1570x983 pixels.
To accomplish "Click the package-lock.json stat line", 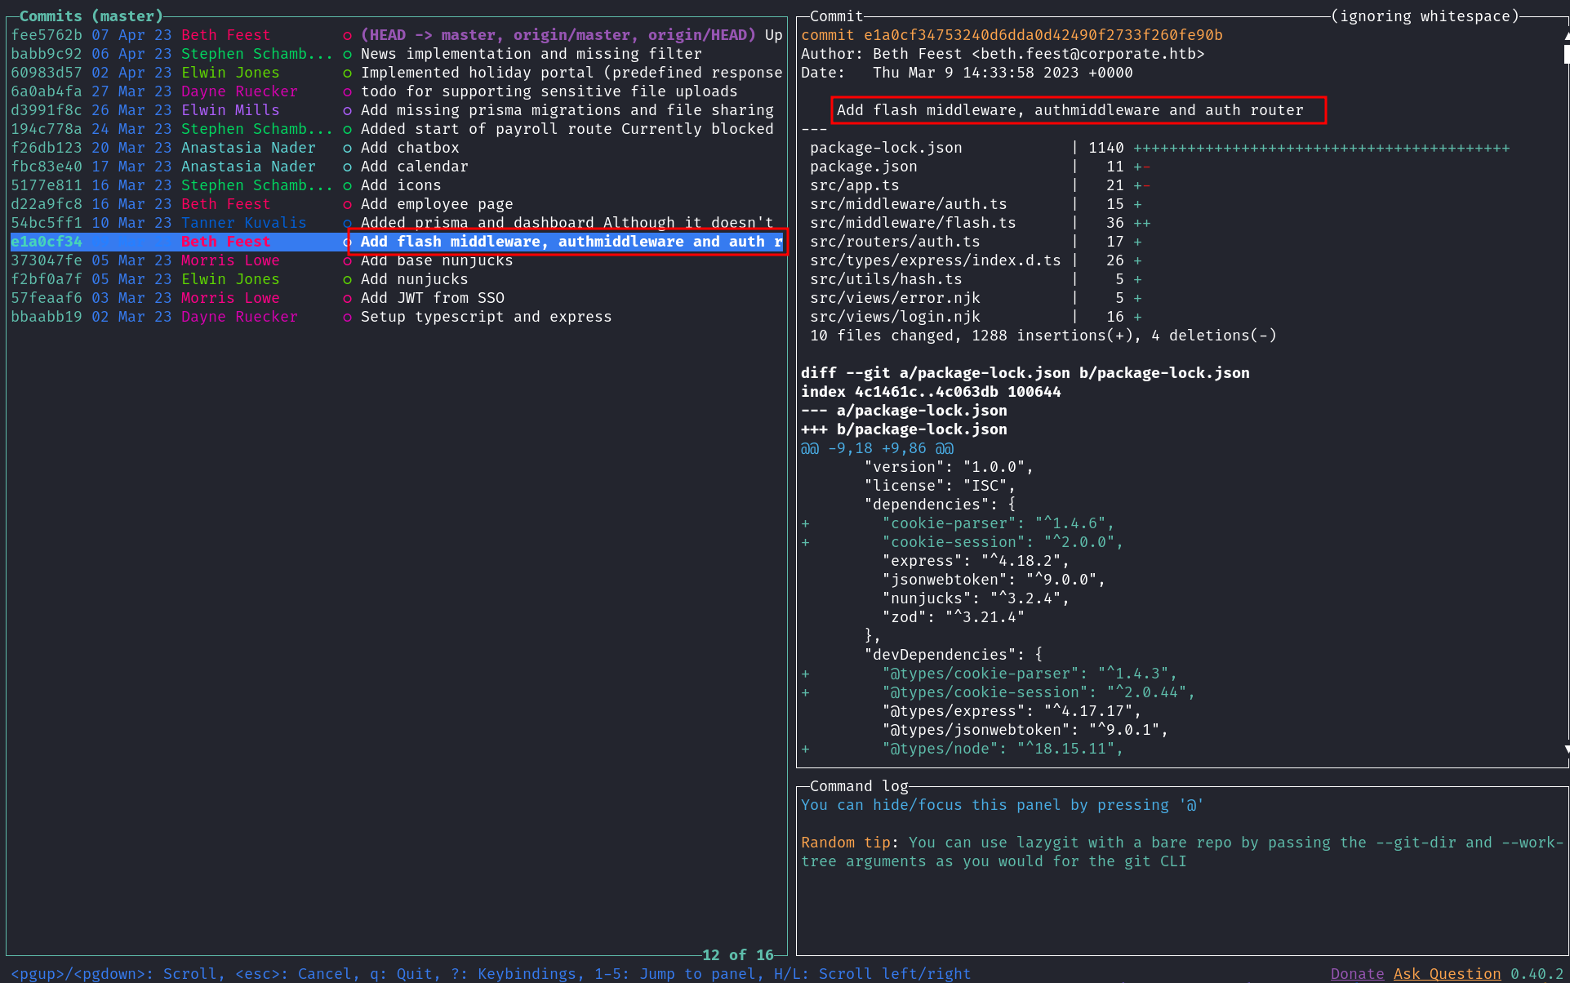I will 885,148.
